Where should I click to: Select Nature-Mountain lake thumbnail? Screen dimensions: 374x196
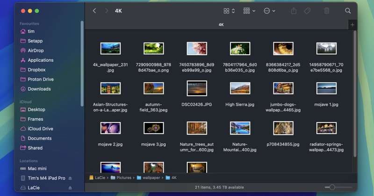[x=240, y=128]
